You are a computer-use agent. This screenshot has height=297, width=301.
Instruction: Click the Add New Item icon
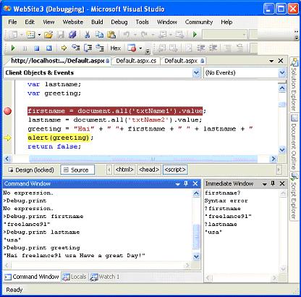click(31, 35)
